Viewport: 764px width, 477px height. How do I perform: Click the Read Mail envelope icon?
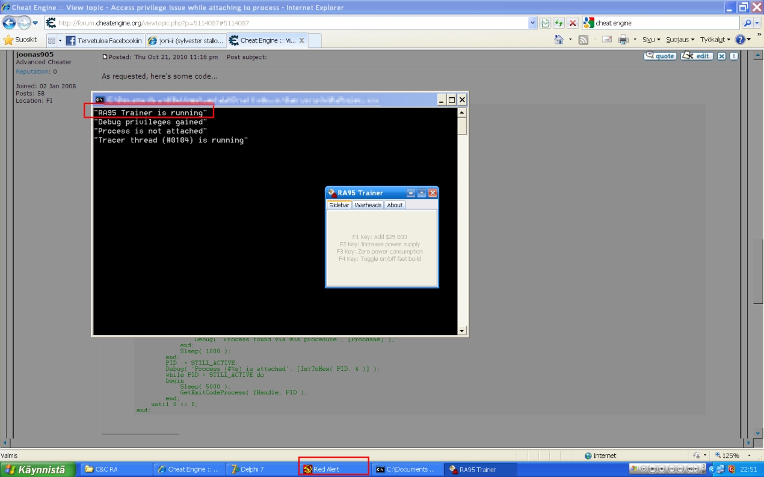click(607, 40)
